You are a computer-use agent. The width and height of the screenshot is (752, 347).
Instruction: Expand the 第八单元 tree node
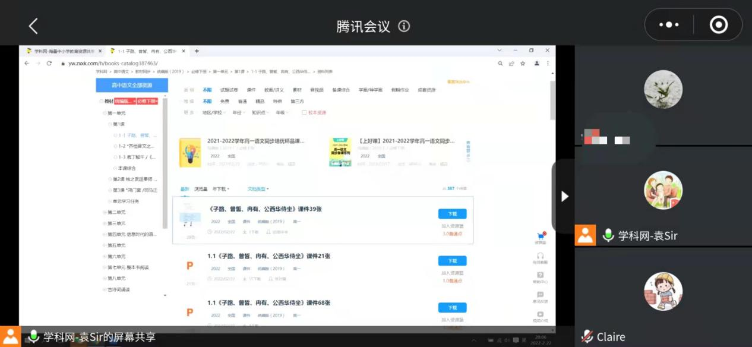coord(105,278)
